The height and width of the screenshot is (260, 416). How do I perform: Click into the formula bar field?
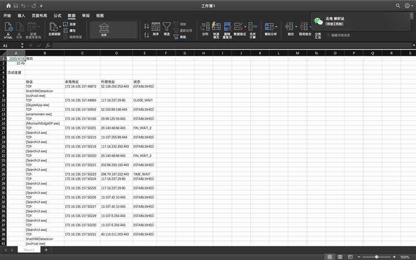(x=231, y=46)
